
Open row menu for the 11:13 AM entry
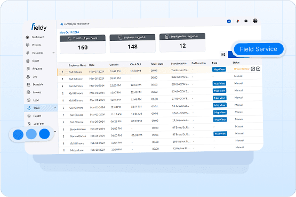point(63,115)
